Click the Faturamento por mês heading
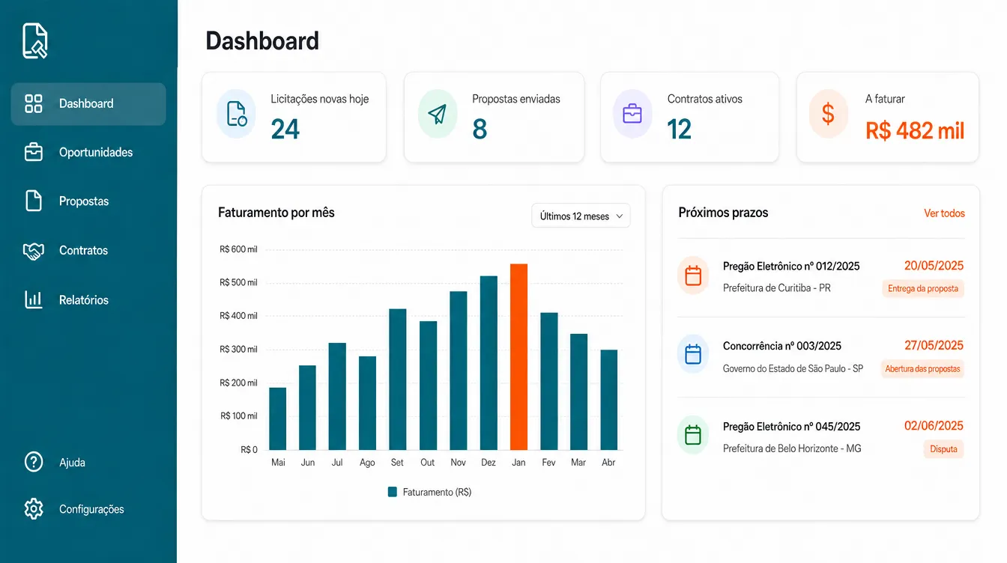The image size is (1007, 563). point(276,213)
